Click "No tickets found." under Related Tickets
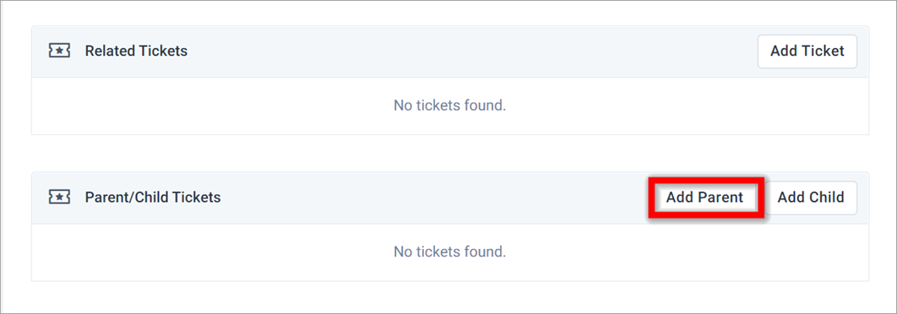Viewport: 897px width, 314px height. [x=449, y=106]
